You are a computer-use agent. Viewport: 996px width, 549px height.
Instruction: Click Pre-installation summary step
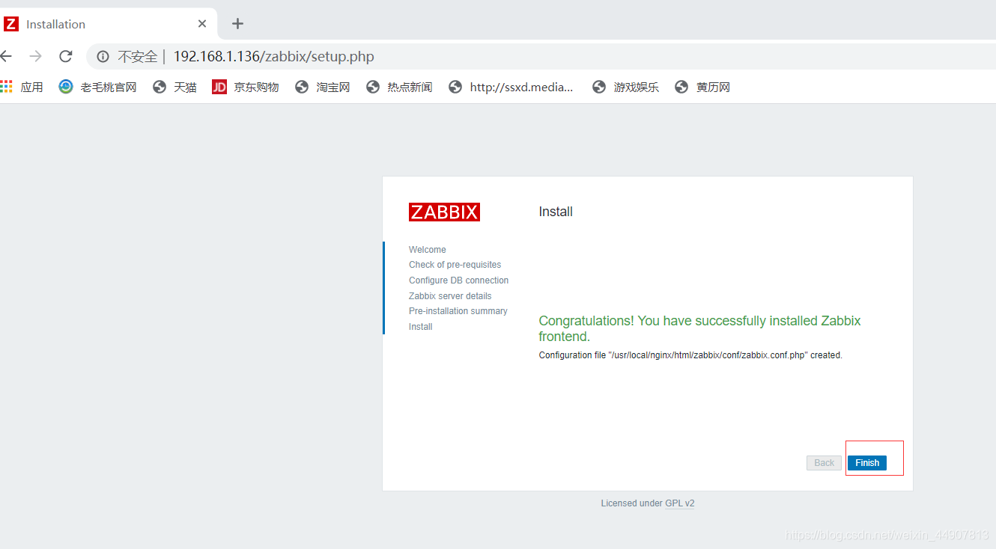(x=458, y=311)
